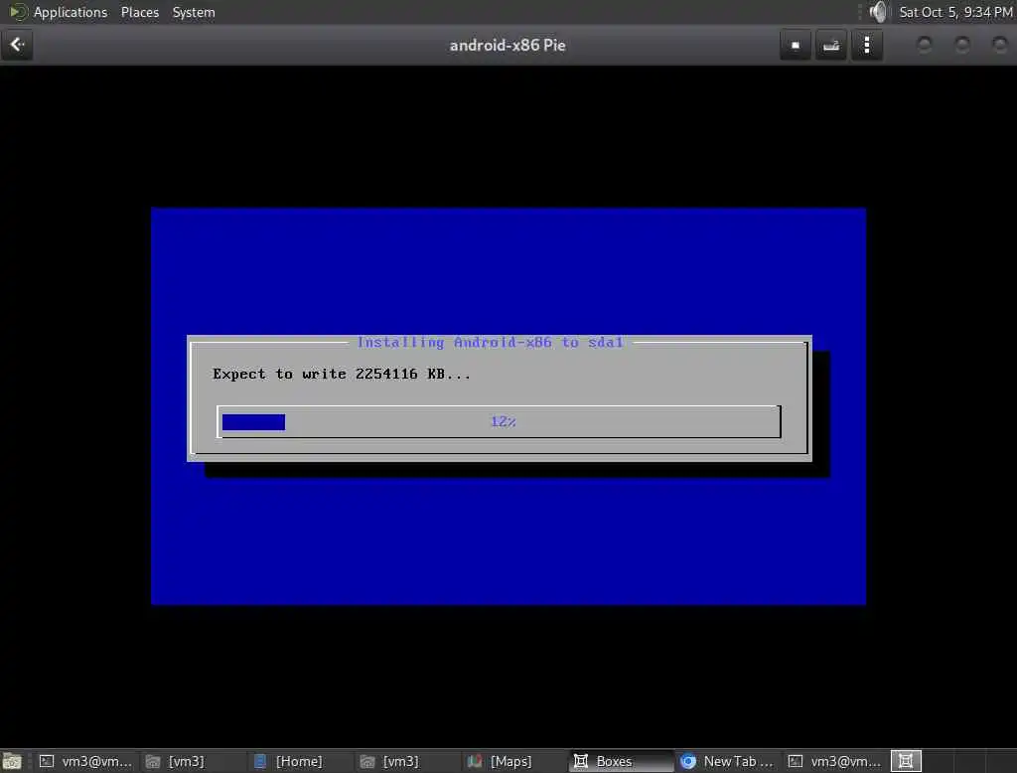Click the volume speaker icon in panel

click(x=878, y=12)
